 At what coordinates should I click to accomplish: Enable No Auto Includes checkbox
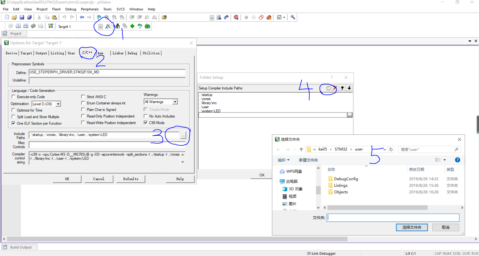point(145,116)
